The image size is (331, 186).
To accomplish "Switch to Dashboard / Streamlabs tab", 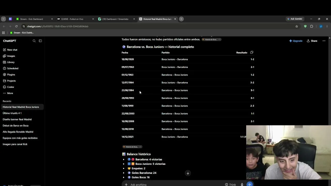I will [x=117, y=19].
